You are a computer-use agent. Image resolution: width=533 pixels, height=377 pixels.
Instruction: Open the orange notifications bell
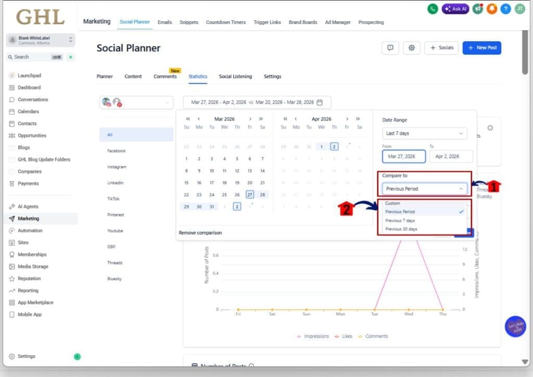492,9
